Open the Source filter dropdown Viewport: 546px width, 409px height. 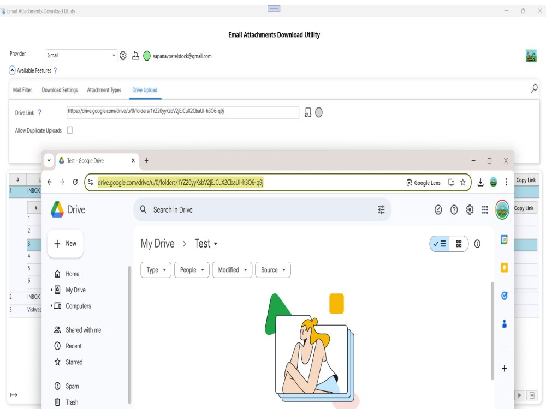[273, 270]
